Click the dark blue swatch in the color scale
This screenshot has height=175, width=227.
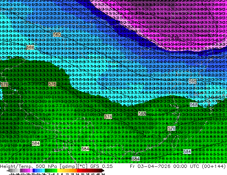point(34,171)
